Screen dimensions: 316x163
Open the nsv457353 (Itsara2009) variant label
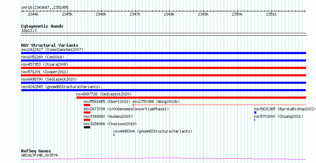[45, 64]
